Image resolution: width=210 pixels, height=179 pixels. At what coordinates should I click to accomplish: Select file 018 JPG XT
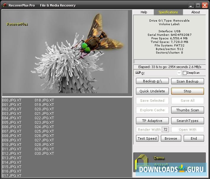(44, 100)
